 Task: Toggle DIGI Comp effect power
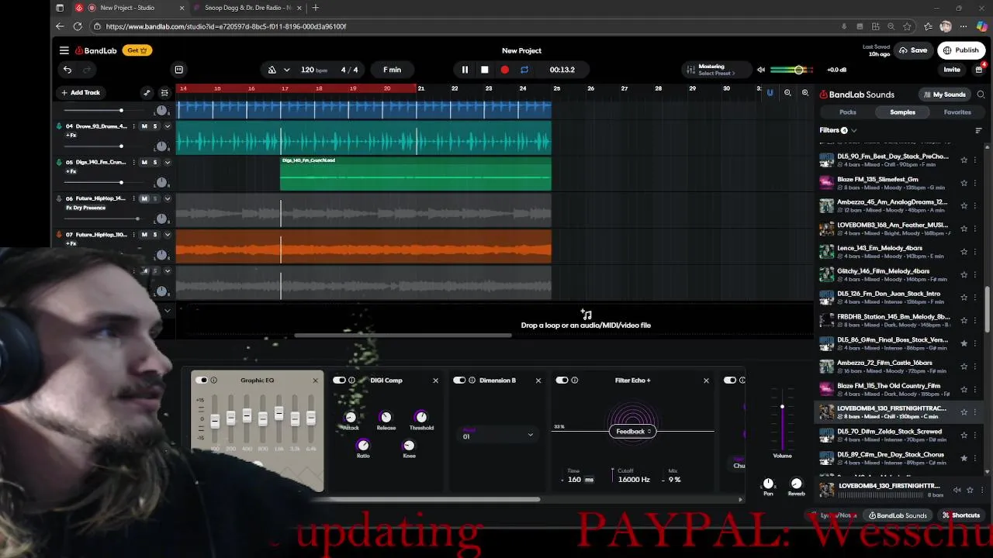(339, 381)
